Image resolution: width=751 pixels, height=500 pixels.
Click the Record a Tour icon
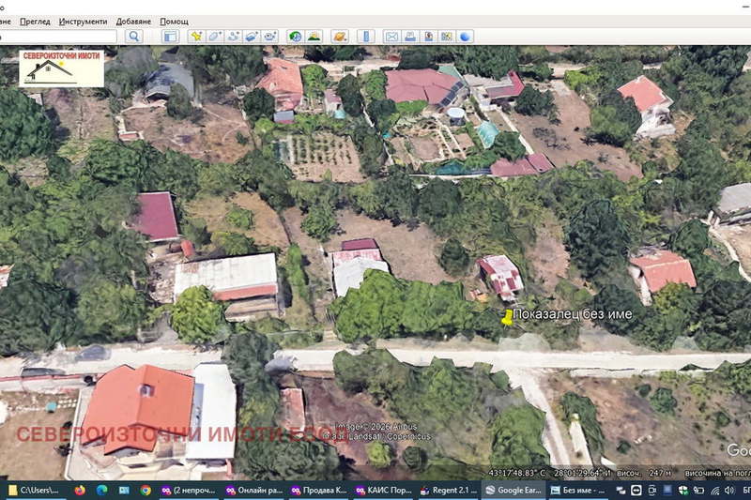click(269, 37)
